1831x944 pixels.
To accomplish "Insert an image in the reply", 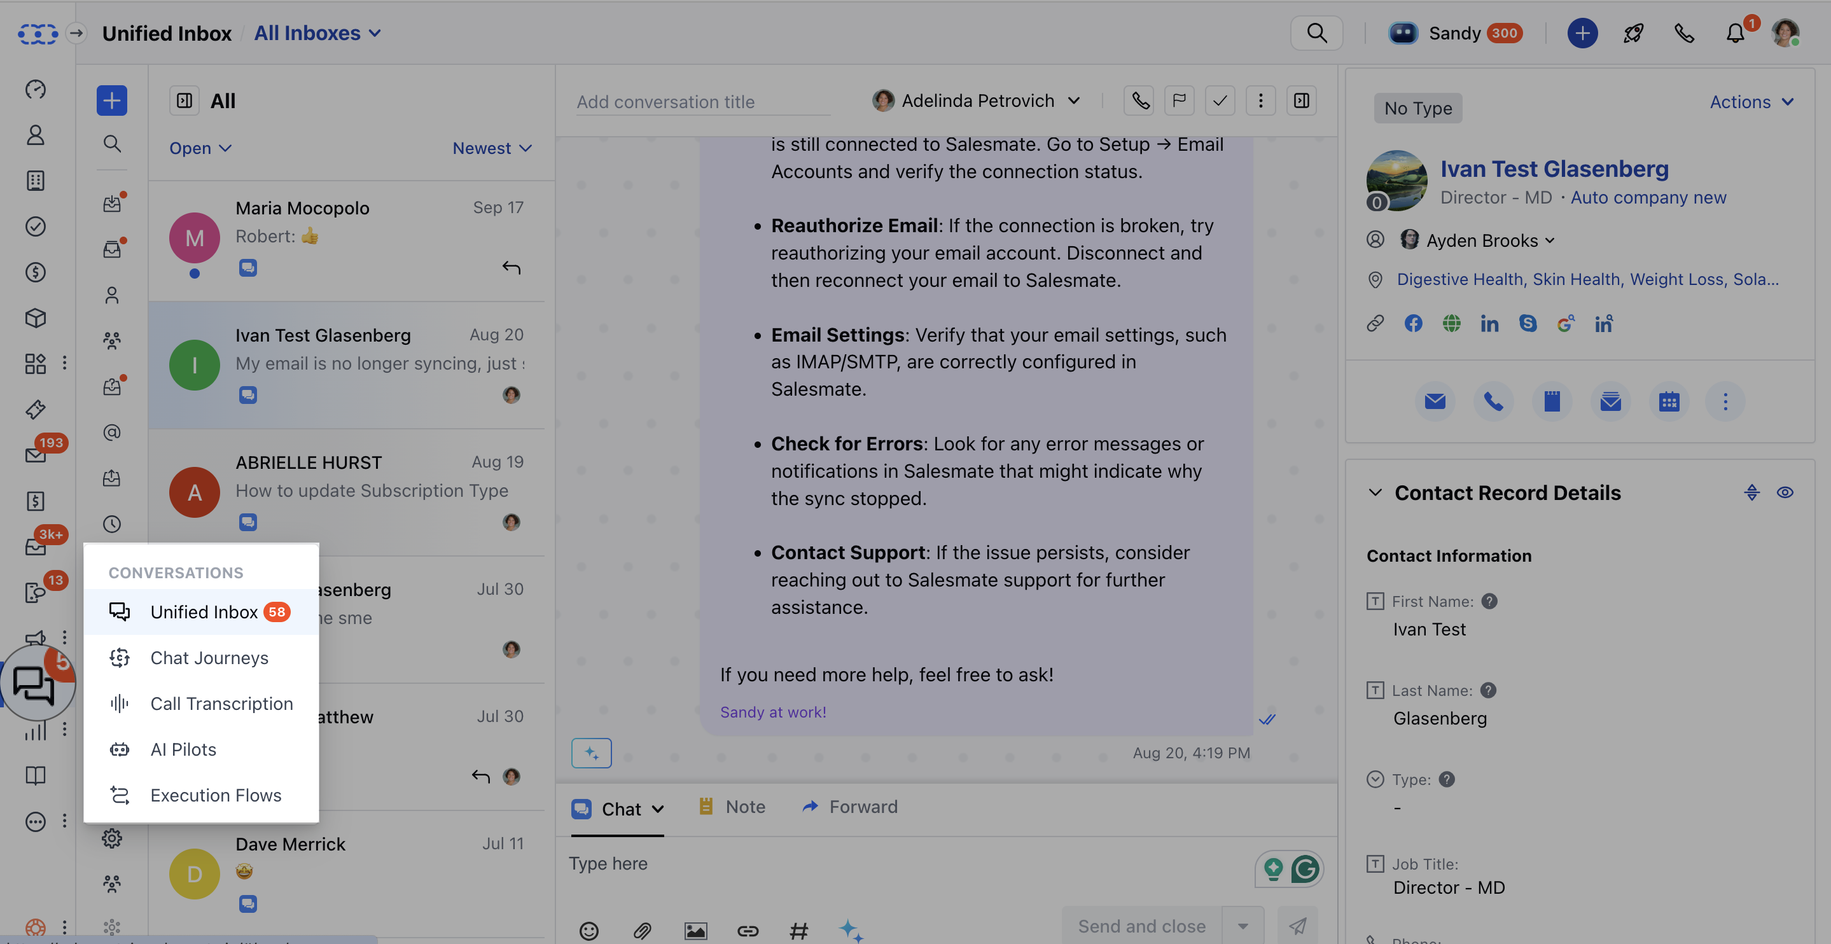I will pos(695,930).
